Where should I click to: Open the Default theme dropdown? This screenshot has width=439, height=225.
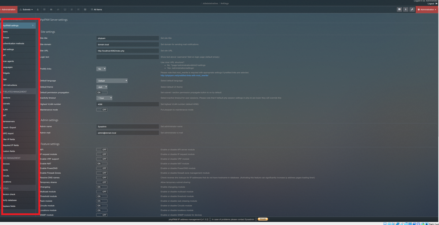coord(102,87)
